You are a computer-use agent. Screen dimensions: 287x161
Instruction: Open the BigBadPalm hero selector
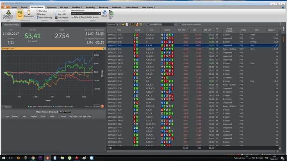tap(9, 14)
